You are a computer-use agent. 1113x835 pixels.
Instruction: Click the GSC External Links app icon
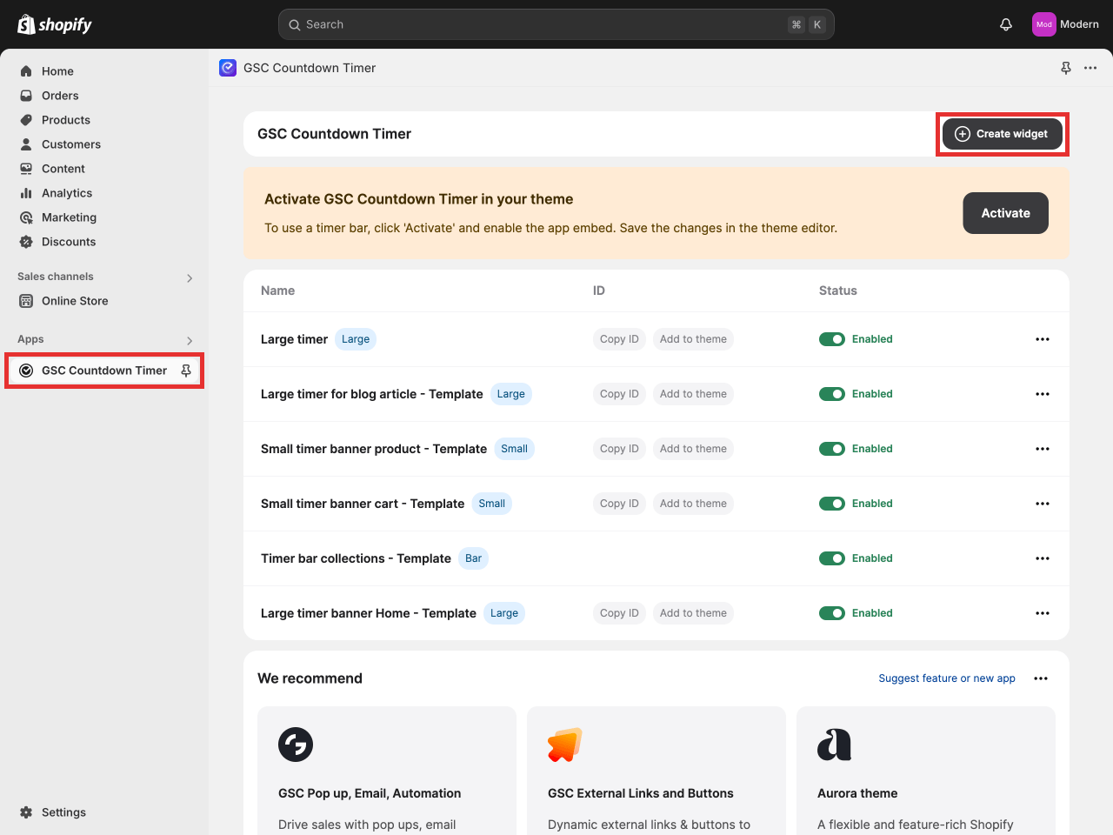click(564, 745)
